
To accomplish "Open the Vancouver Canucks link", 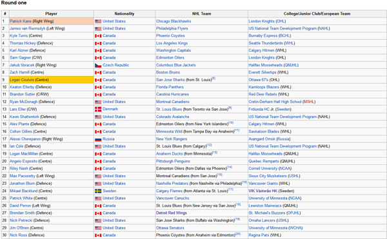I will point(172,198).
